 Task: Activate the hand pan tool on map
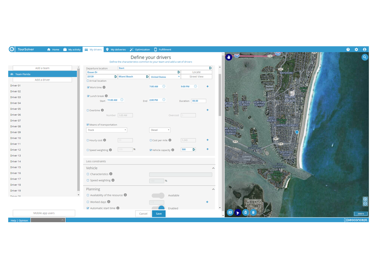point(229,57)
